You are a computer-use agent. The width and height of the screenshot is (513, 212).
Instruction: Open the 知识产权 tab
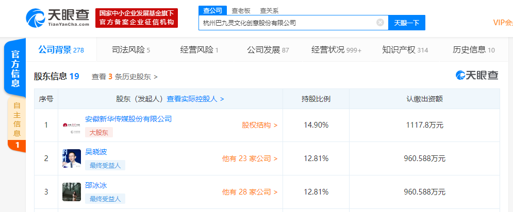[x=405, y=50]
